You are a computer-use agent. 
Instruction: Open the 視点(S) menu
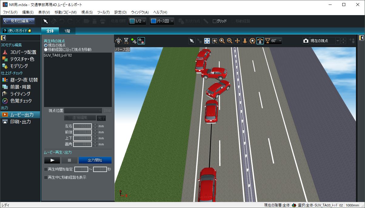click(87, 12)
